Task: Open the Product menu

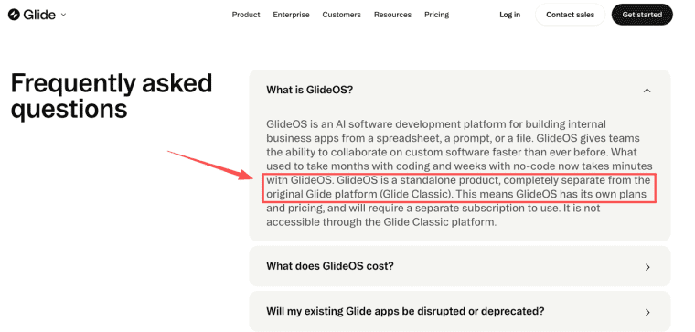Action: [x=246, y=15]
